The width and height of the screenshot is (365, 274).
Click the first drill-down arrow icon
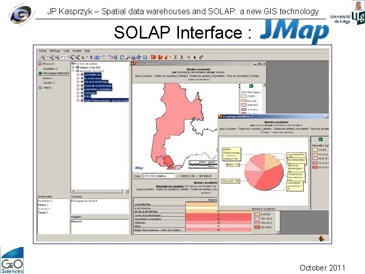click(176, 57)
